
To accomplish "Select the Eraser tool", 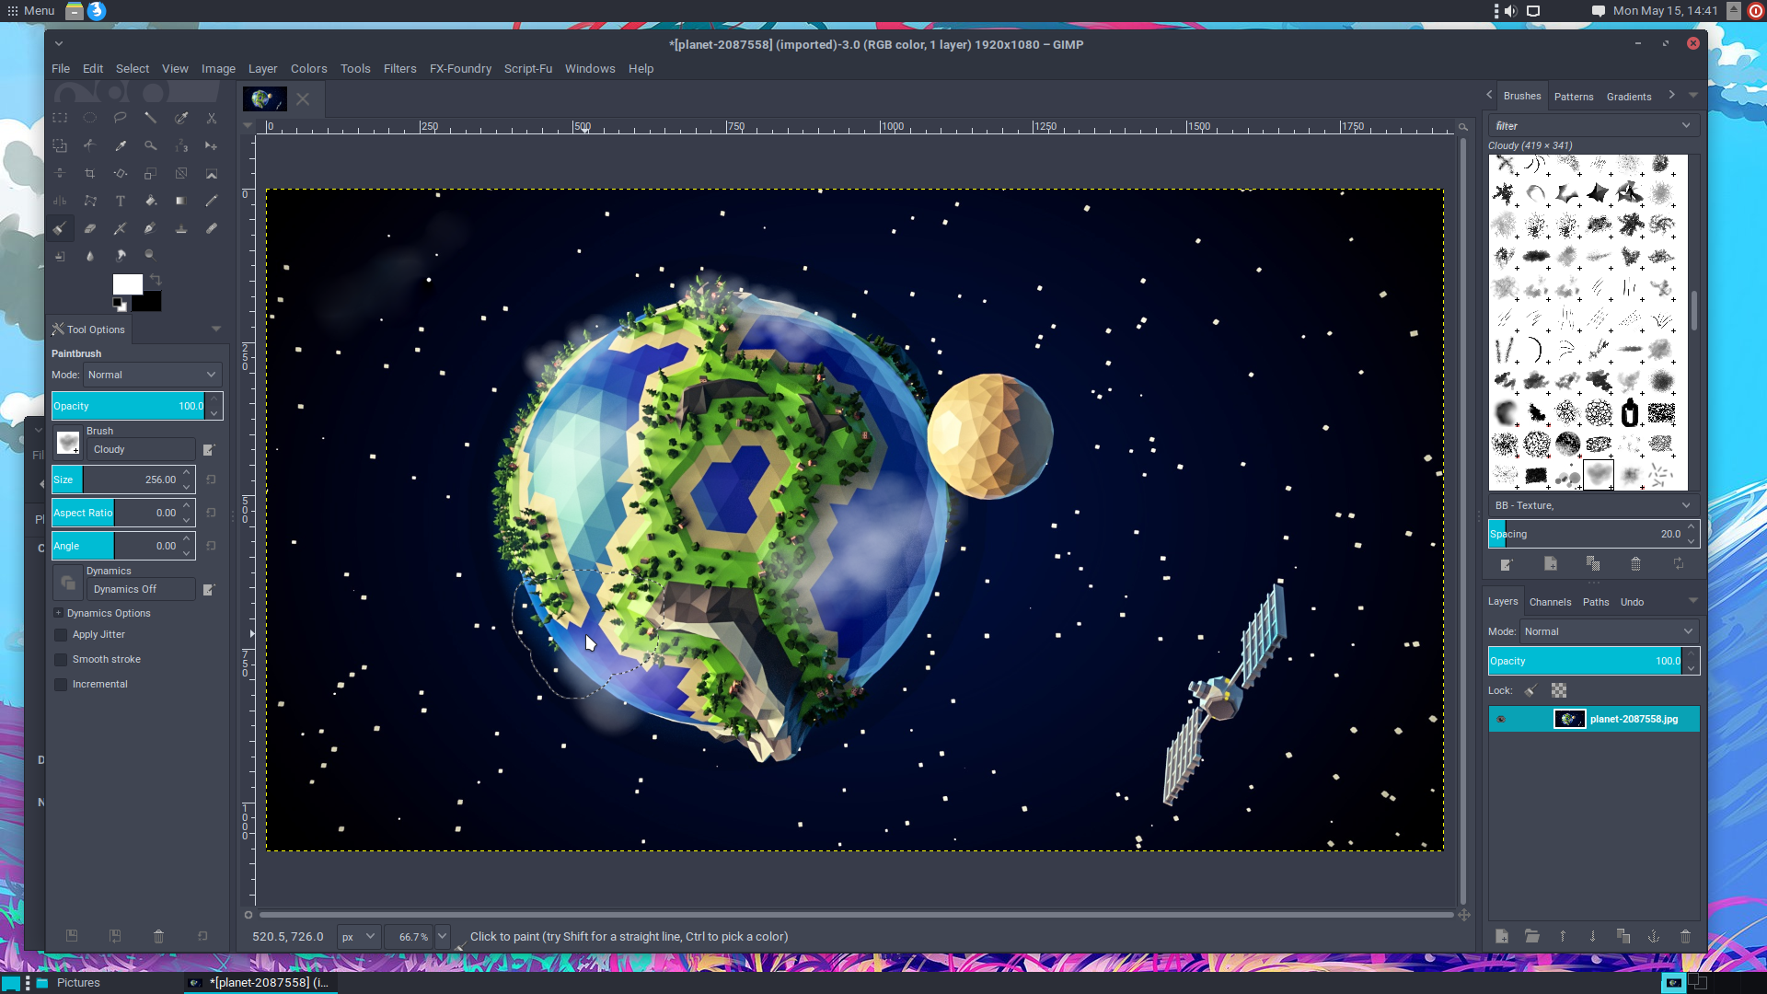I will pyautogui.click(x=89, y=228).
